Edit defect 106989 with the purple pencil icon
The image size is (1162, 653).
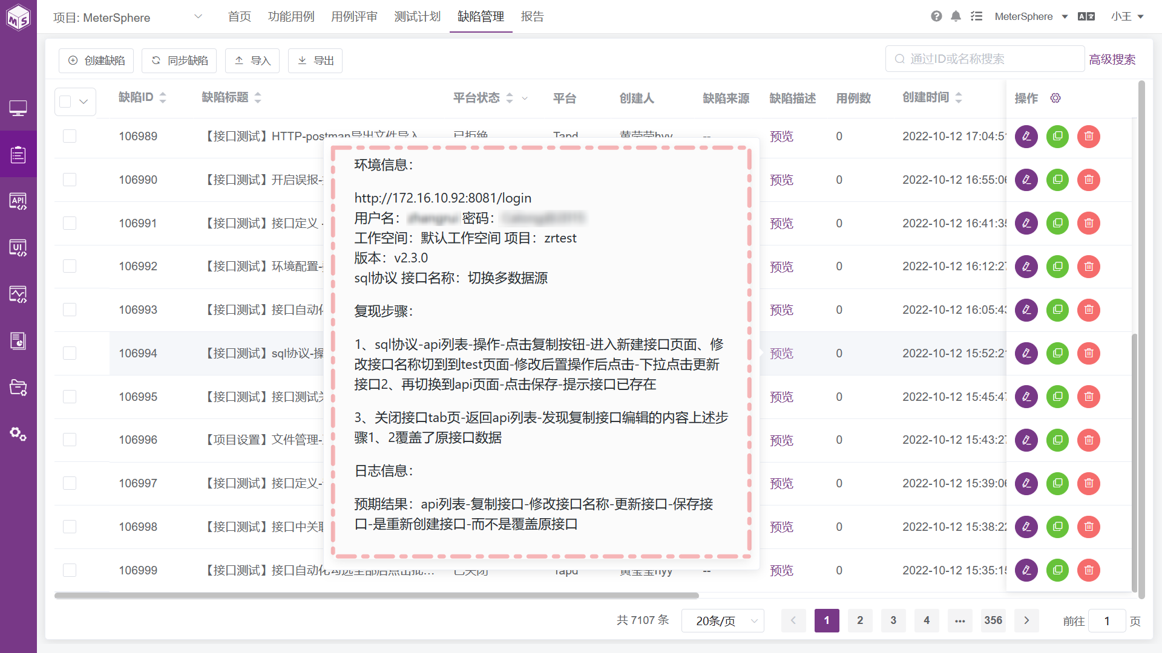pos(1026,136)
